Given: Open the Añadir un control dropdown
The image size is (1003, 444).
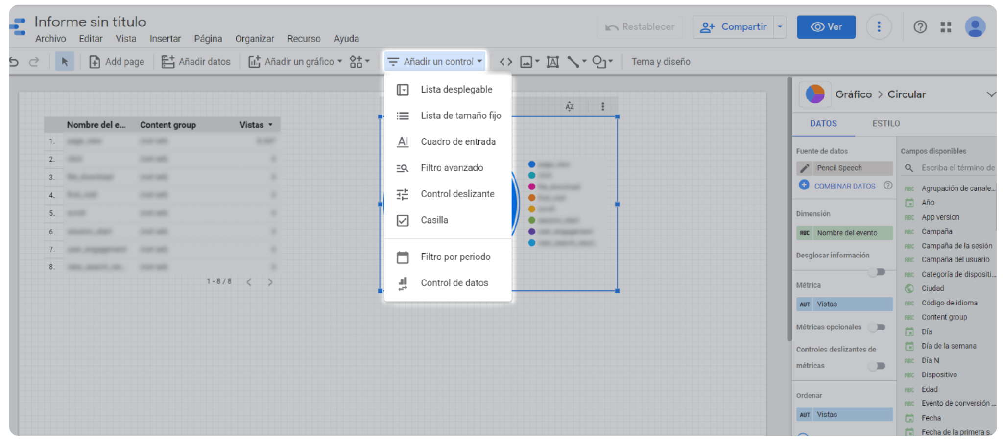Looking at the screenshot, I should 435,61.
